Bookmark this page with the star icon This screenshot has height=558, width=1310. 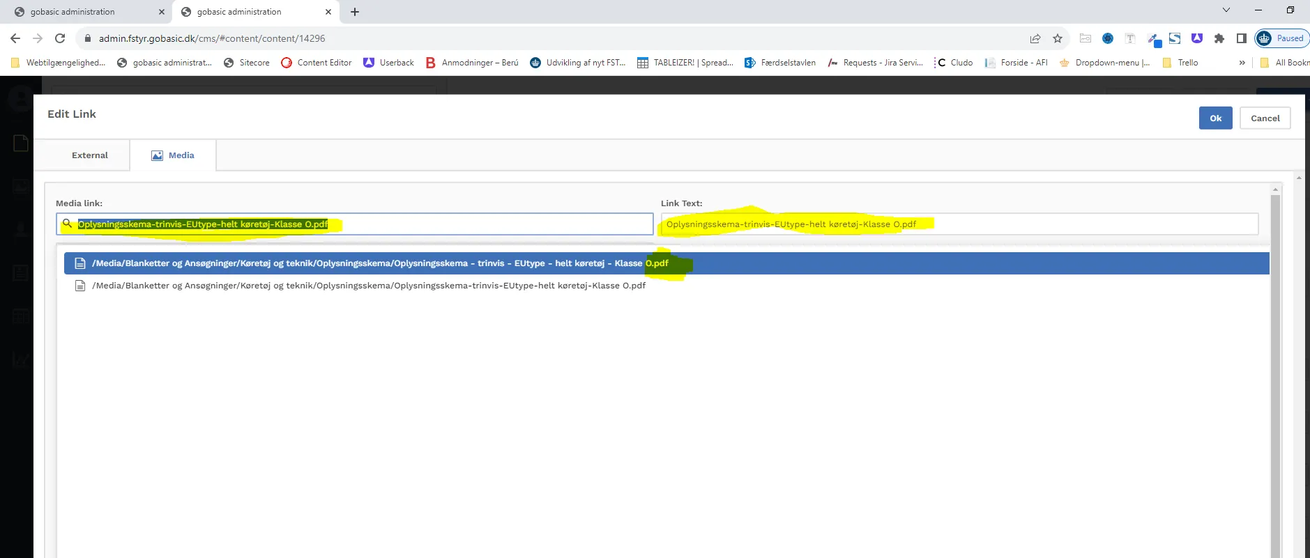click(x=1058, y=38)
